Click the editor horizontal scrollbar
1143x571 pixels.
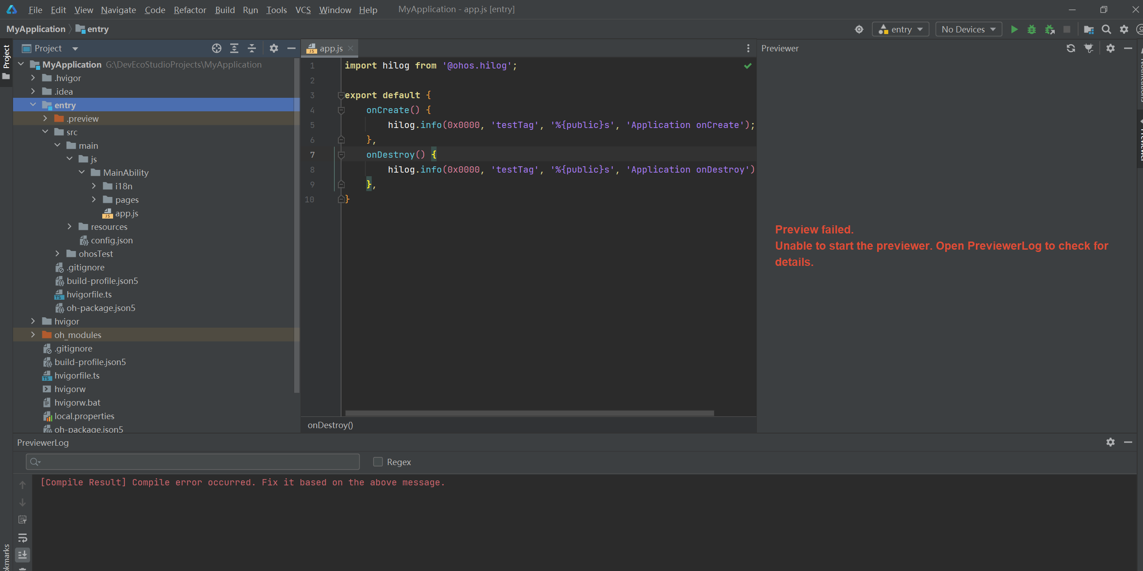coord(529,413)
